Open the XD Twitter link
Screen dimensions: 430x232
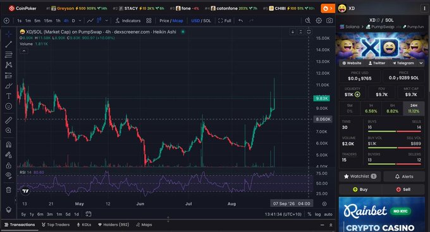point(377,63)
